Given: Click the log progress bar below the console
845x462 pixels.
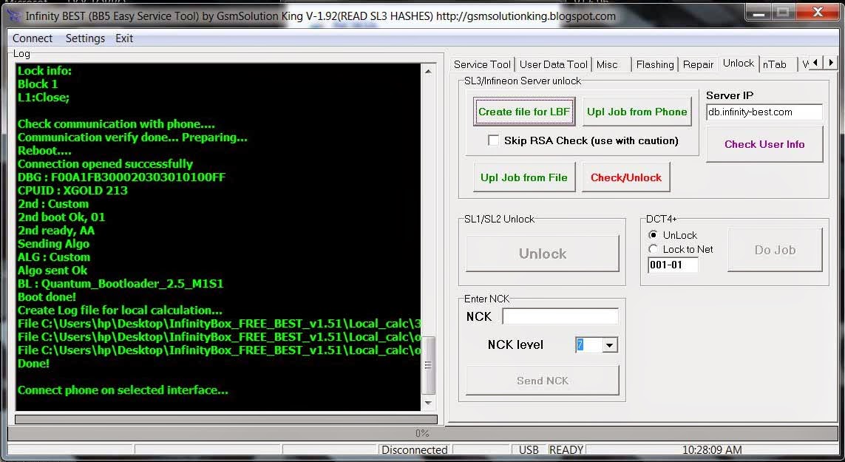Looking at the screenshot, I should [x=225, y=419].
